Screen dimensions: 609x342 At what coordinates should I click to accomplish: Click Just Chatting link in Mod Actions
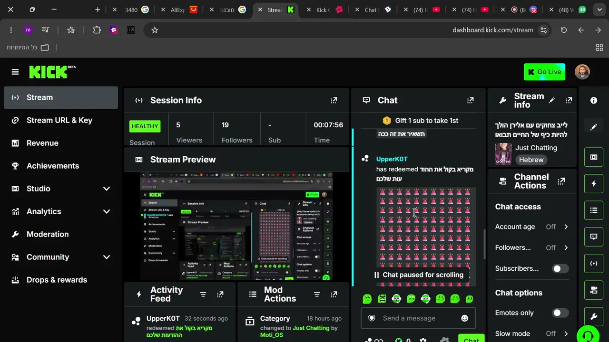311,328
